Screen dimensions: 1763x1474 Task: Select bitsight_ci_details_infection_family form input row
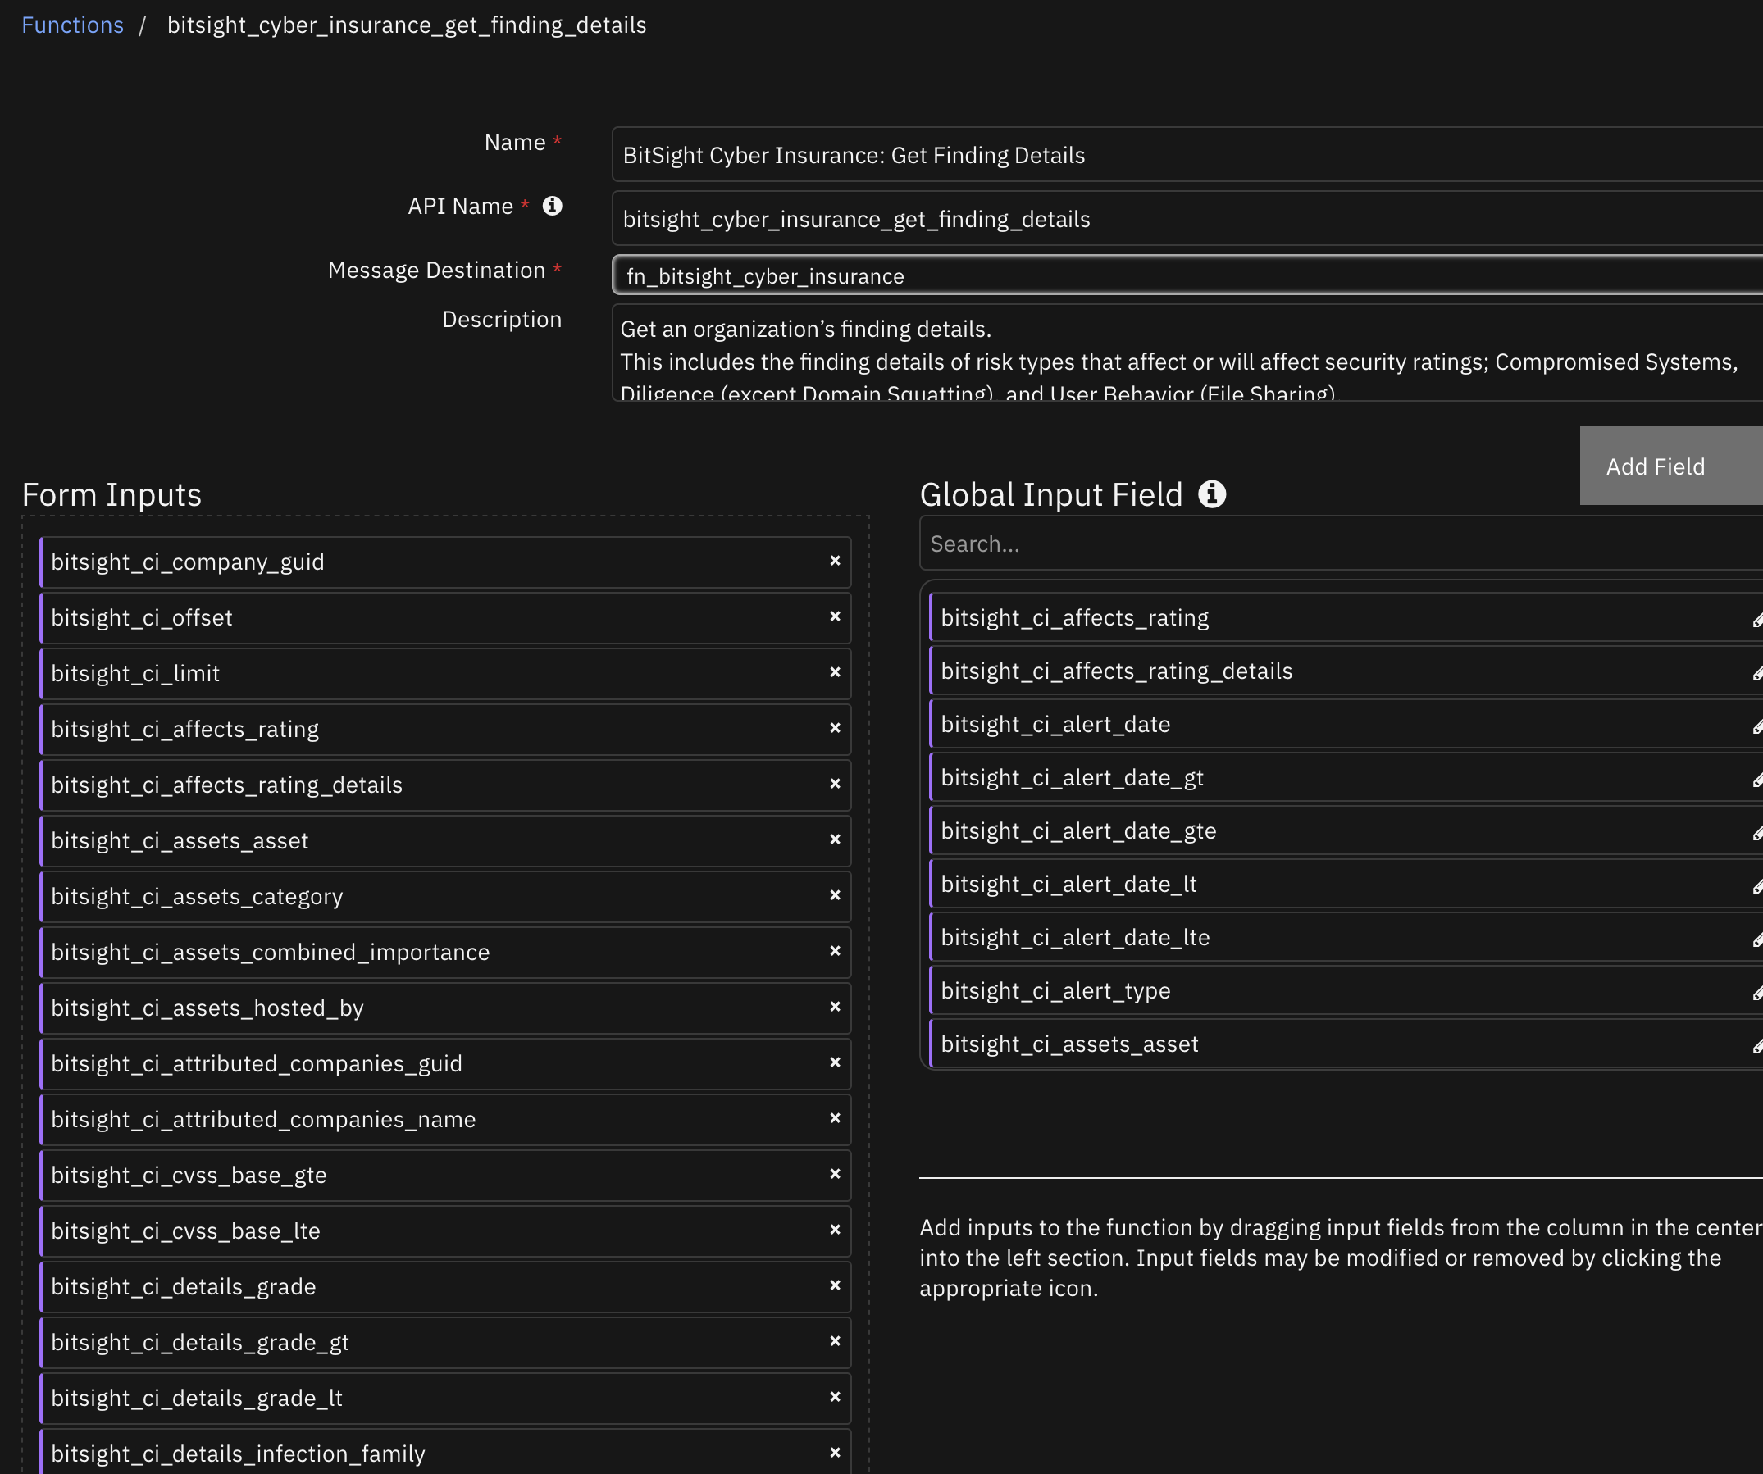[445, 1452]
